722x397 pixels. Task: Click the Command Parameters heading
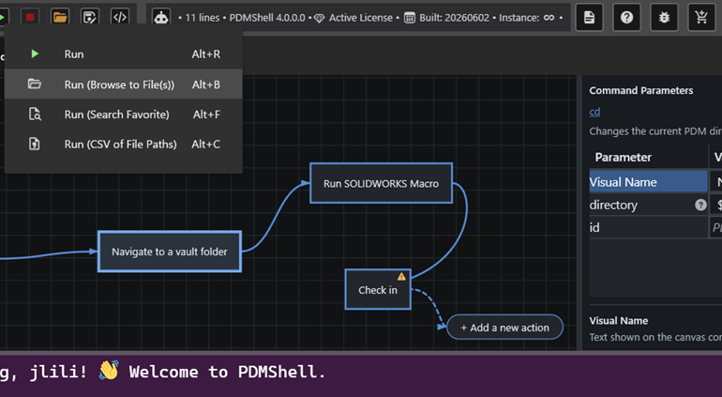pos(641,90)
